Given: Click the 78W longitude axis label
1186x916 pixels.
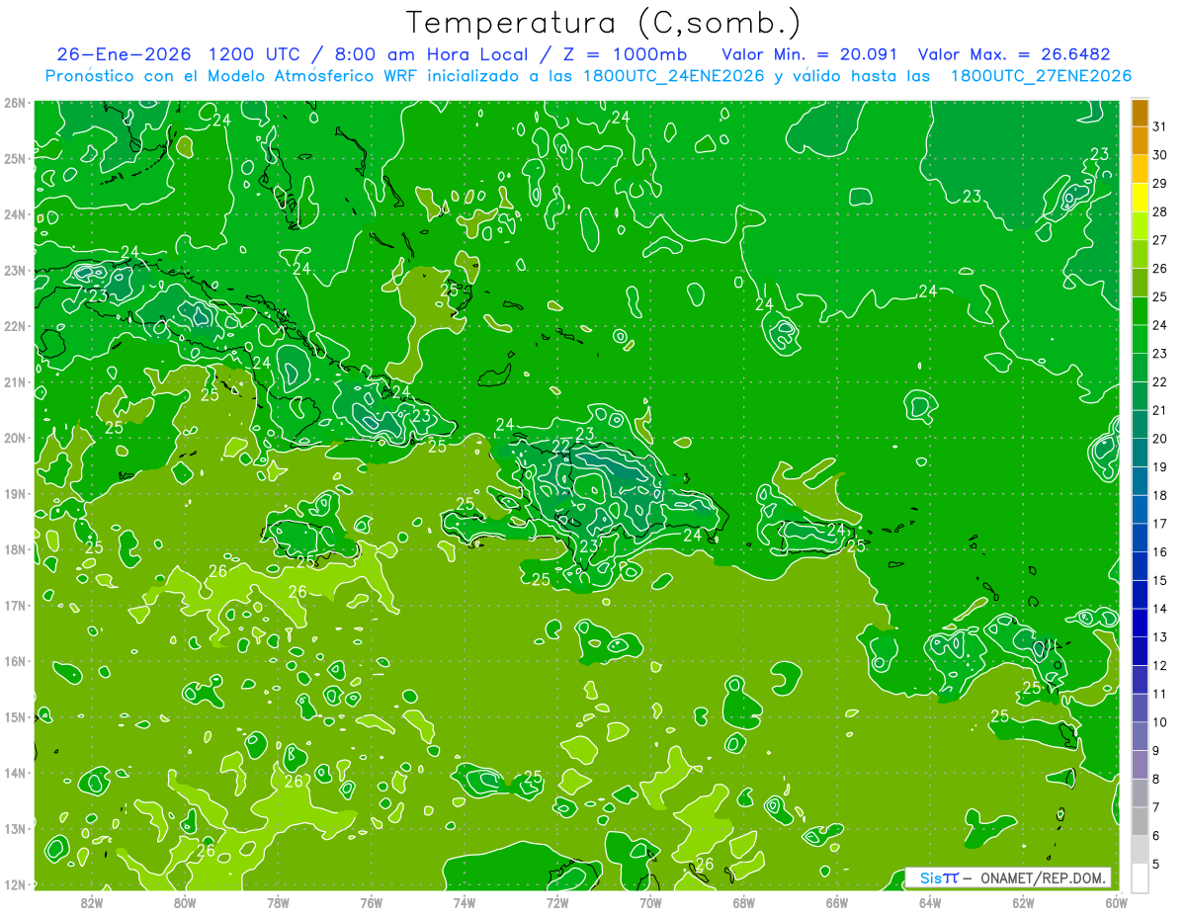Looking at the screenshot, I should (278, 903).
